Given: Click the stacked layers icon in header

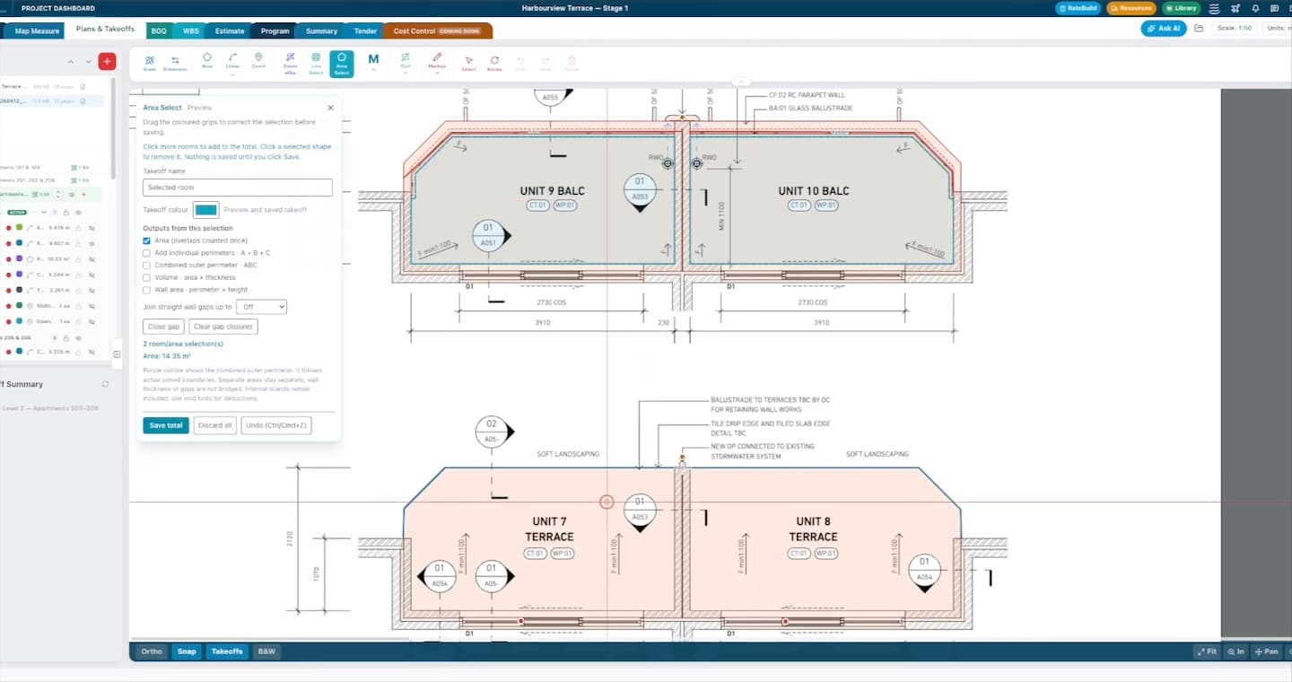Looking at the screenshot, I should click(1215, 8).
